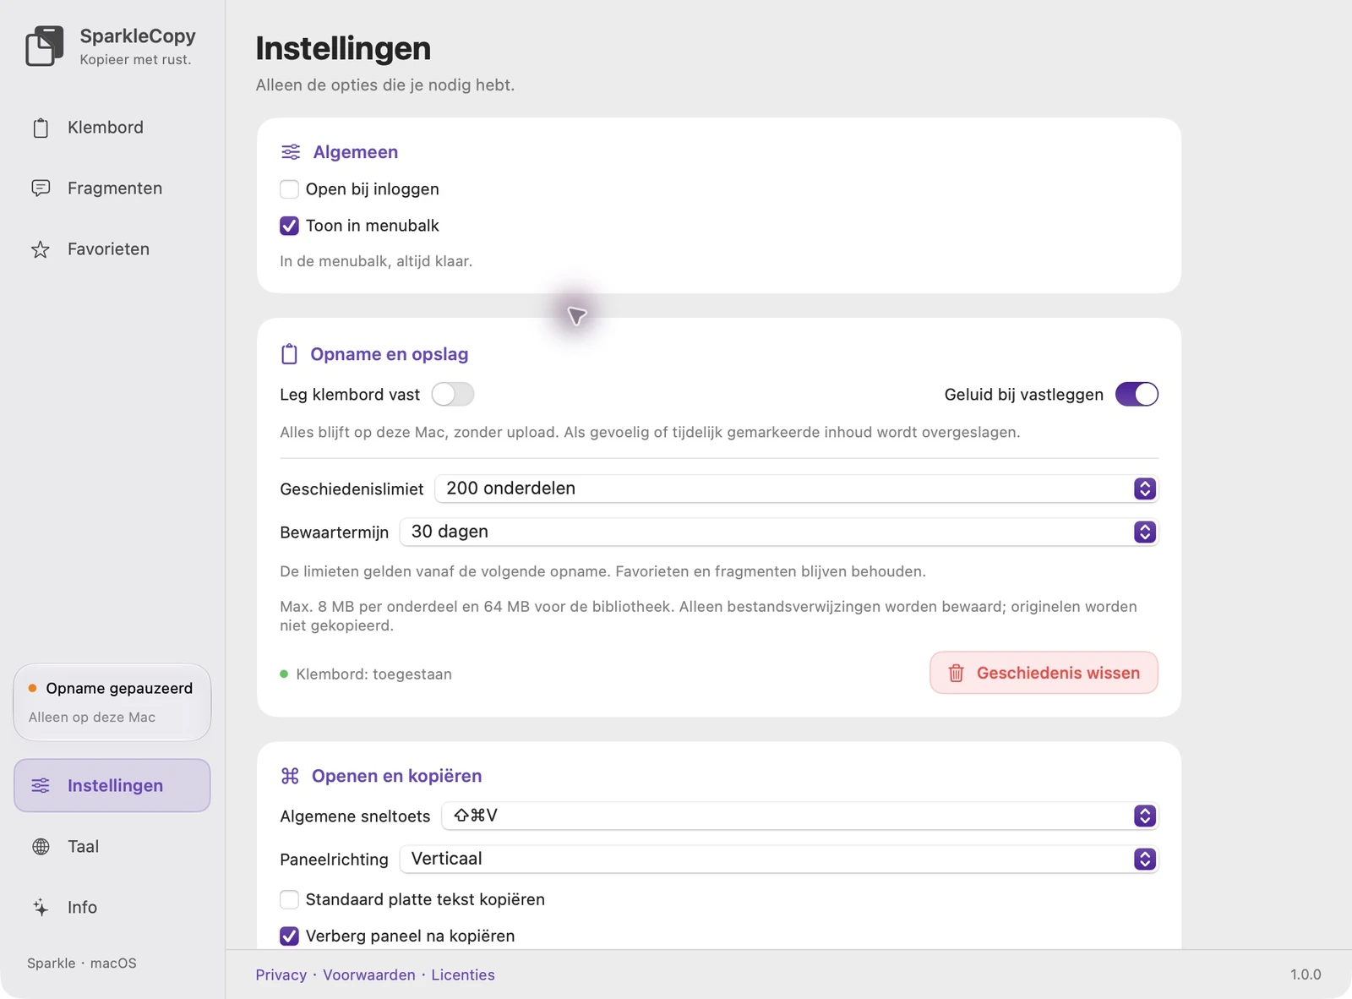Click the clipboard icon beside Opname en opslag
1352x999 pixels.
coord(289,354)
